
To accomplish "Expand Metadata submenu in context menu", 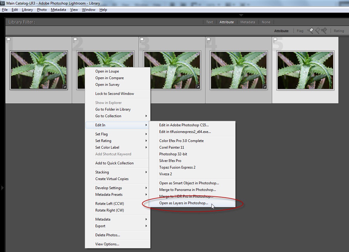I will tap(118, 219).
